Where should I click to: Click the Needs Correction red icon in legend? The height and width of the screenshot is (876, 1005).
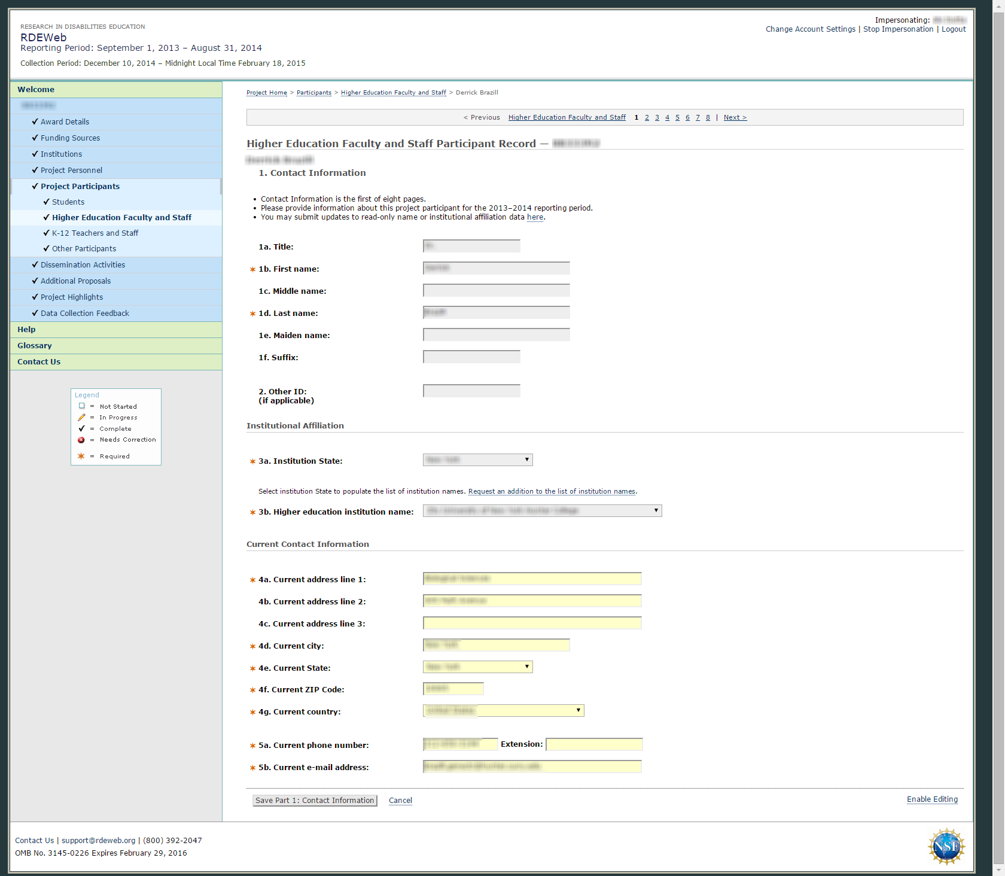[x=81, y=440]
